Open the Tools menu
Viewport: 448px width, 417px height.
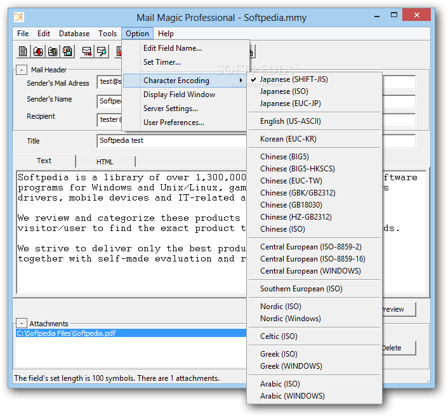[107, 34]
